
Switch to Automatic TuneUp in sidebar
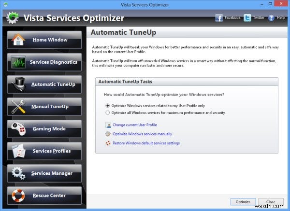[44, 84]
